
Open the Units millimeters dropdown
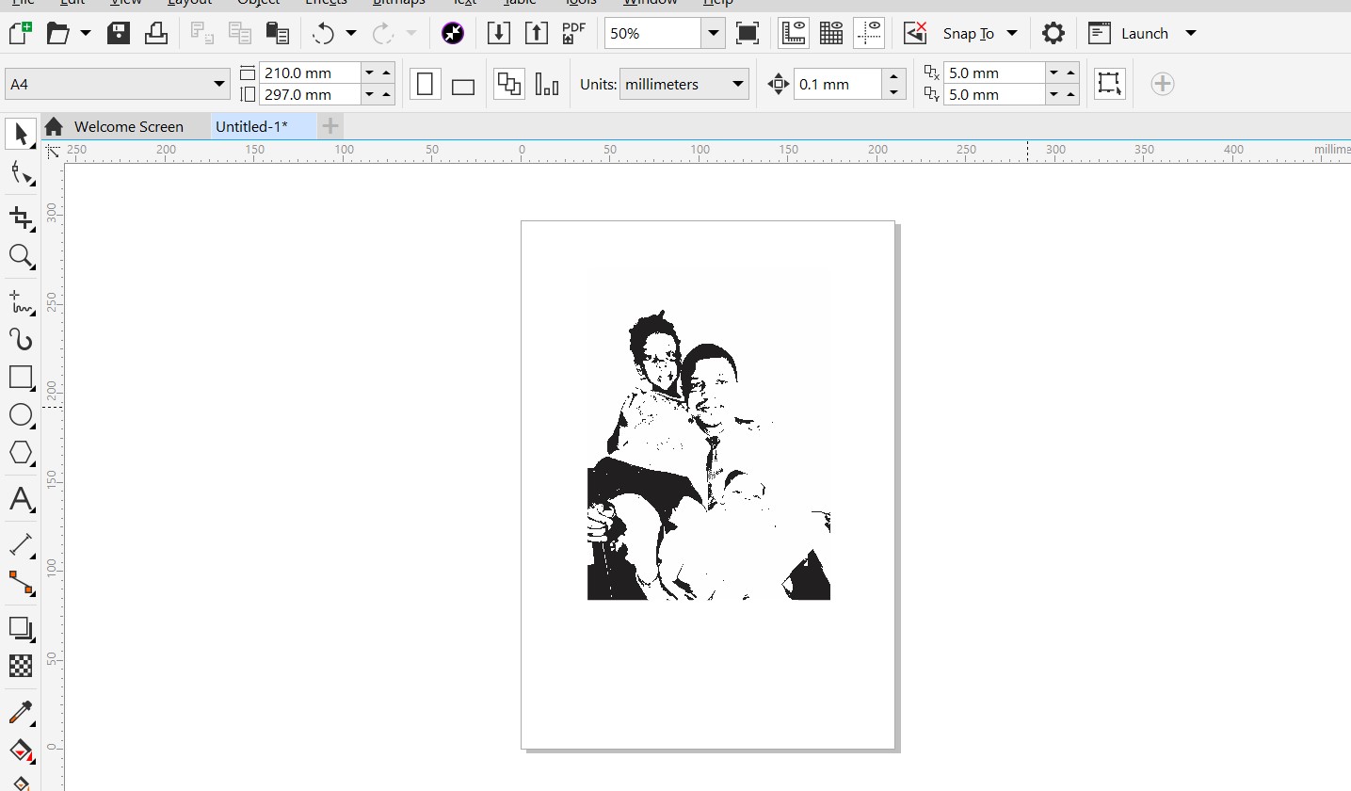click(684, 84)
